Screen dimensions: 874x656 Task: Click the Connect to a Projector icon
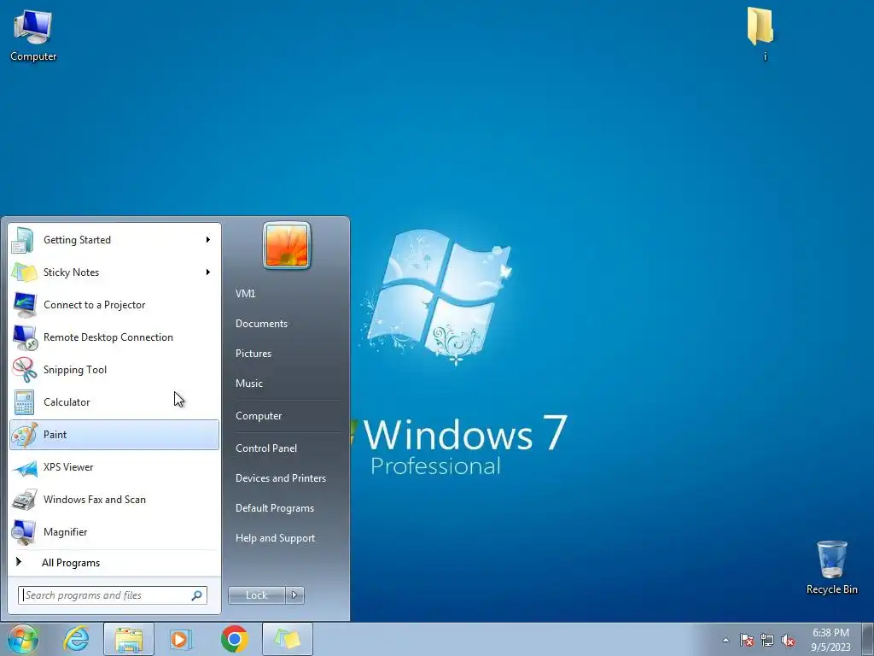click(x=25, y=305)
